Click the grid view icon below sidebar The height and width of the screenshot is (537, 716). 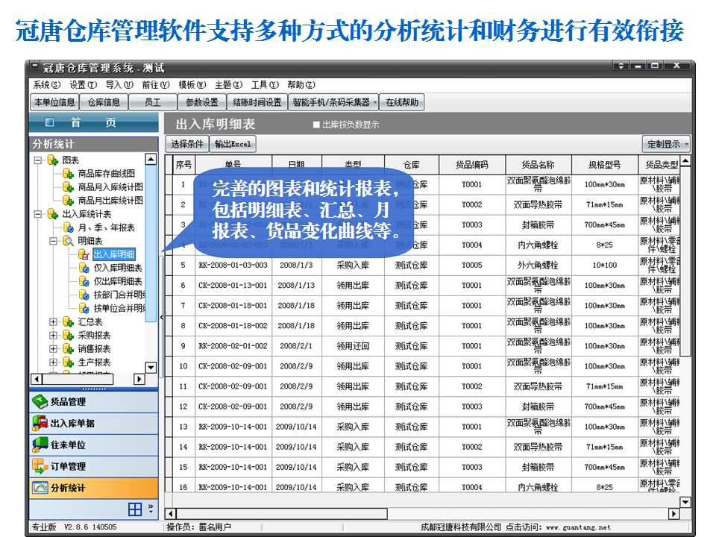coord(135,509)
